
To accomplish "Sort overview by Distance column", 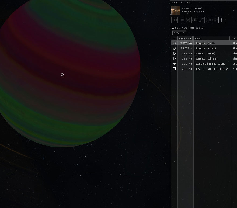I will [185, 39].
